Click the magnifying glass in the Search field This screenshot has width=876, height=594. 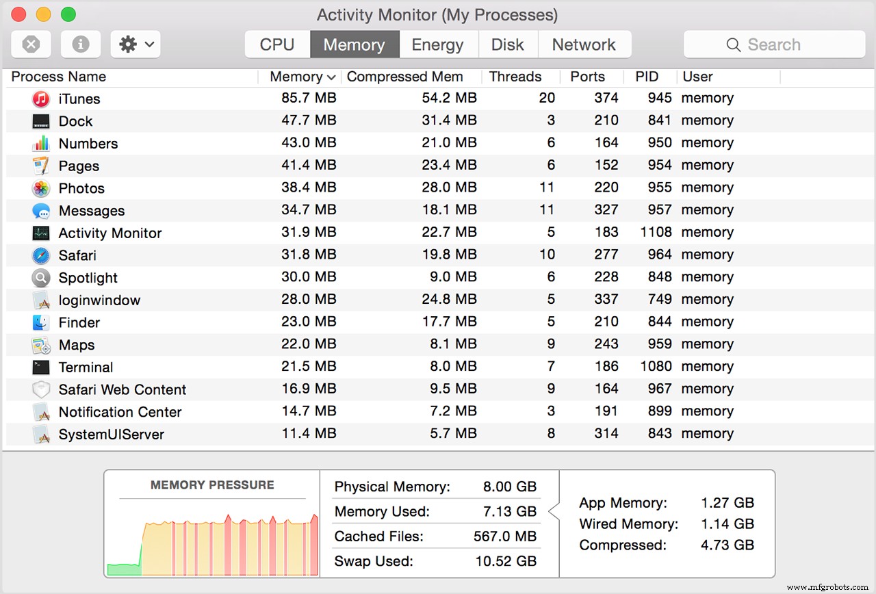(x=733, y=44)
